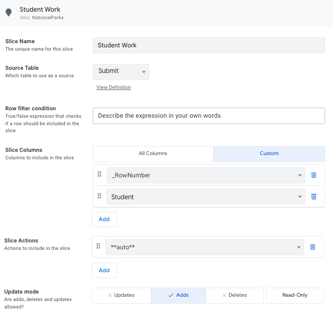Viewport: 333px width, 309px height.
Task: Add a new slice action
Action: [104, 270]
